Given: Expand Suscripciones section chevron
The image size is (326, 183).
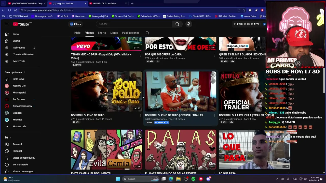Looking at the screenshot, I should (x=24, y=72).
